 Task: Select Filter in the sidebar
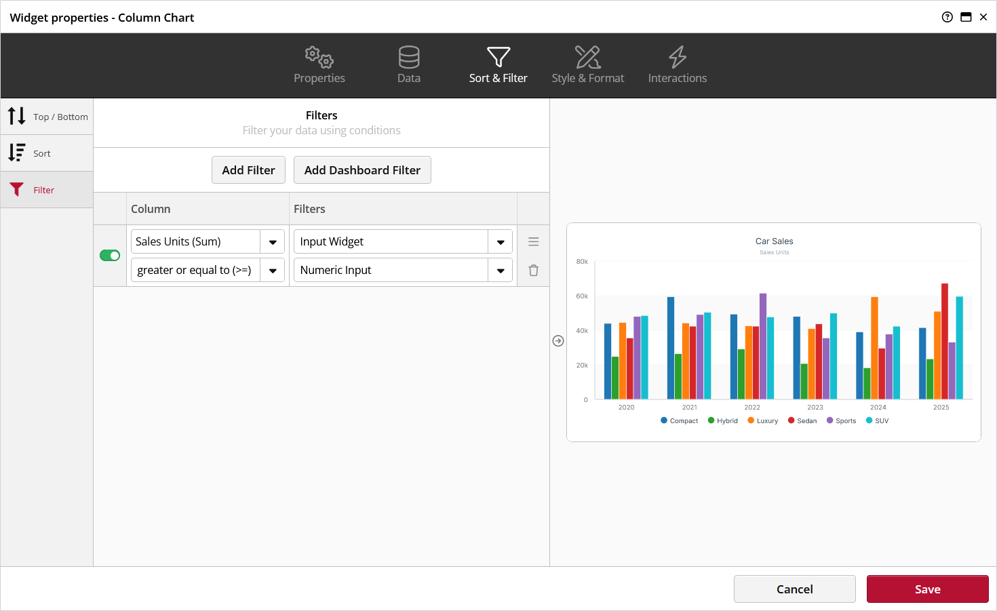point(47,190)
